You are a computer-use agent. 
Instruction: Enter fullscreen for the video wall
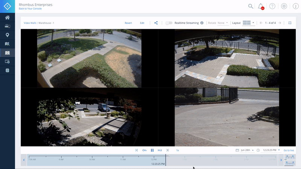pos(290,23)
